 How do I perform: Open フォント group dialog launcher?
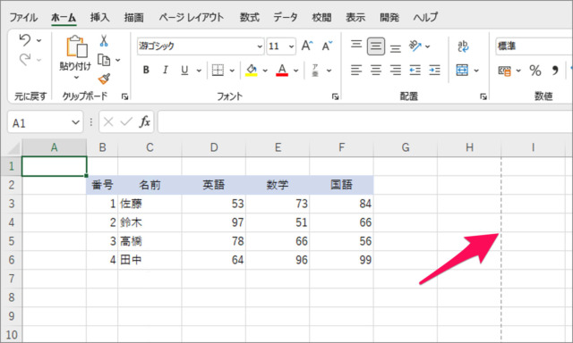click(335, 96)
